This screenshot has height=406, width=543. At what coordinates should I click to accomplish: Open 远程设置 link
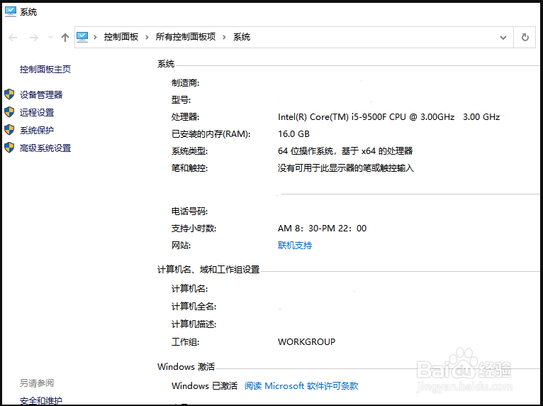[37, 112]
